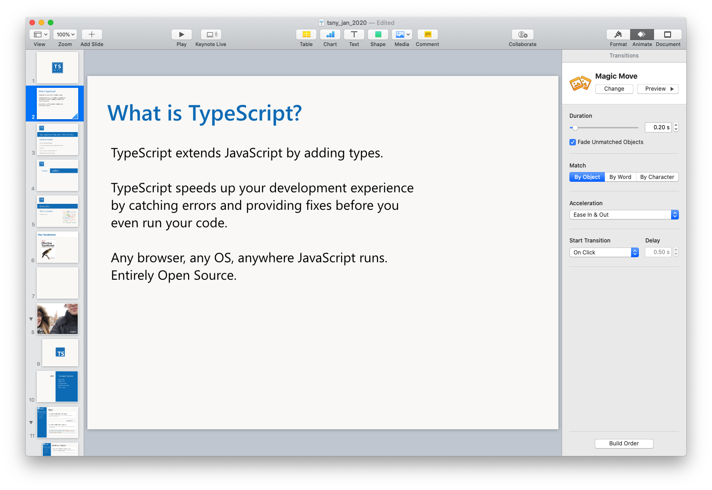712x490 pixels.
Task: Click the 'What is TypeScript?' slide title
Action: coord(205,113)
